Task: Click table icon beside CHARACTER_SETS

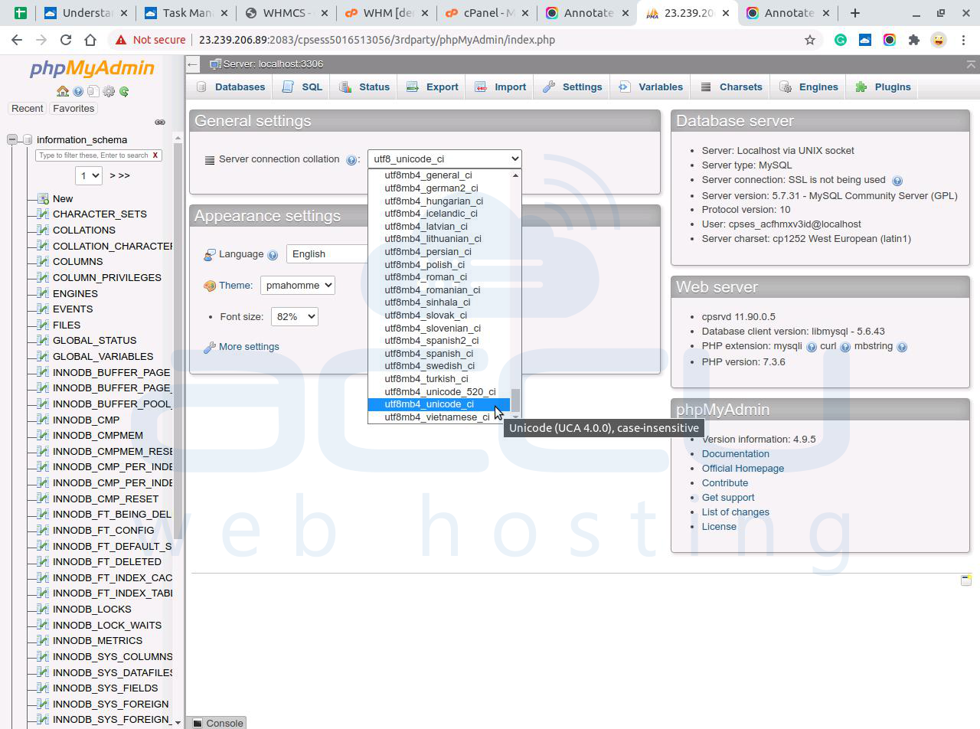Action: point(43,214)
